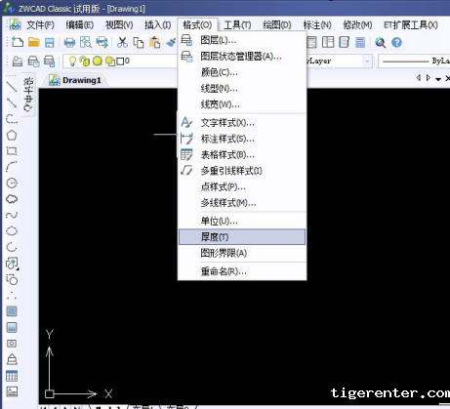Open the 修改(M) menu
The width and height of the screenshot is (450, 409).
[357, 24]
